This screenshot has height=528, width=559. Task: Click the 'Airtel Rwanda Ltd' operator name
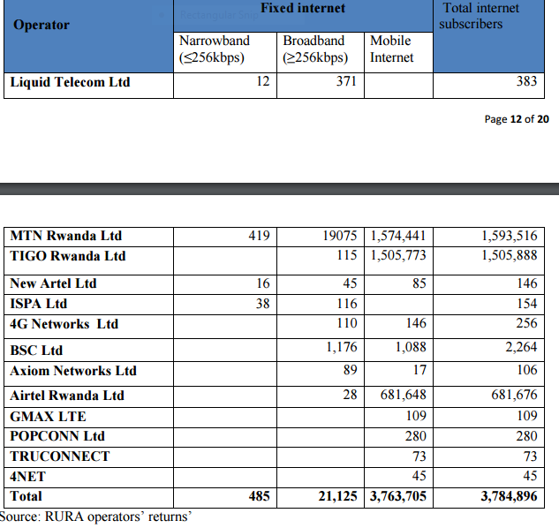[67, 396]
